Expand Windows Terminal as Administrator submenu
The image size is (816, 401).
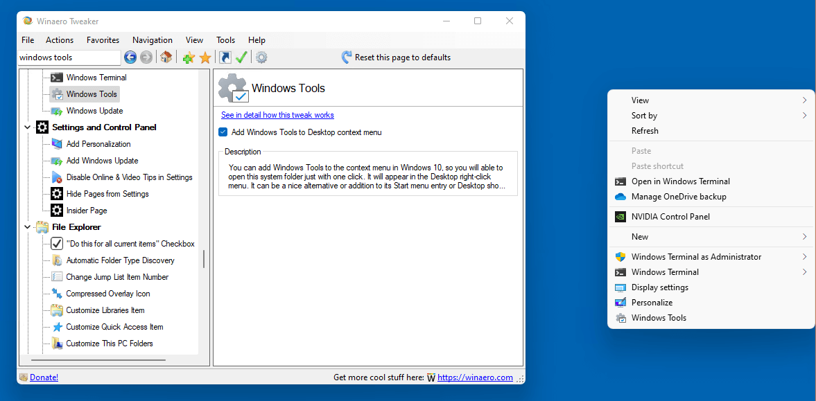tap(804, 257)
